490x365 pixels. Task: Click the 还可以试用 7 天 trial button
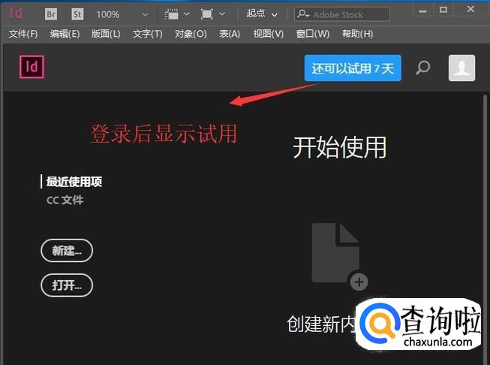click(x=353, y=68)
